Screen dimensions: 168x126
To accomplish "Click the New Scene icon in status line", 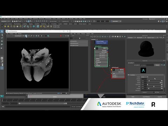I will pos(13,21).
